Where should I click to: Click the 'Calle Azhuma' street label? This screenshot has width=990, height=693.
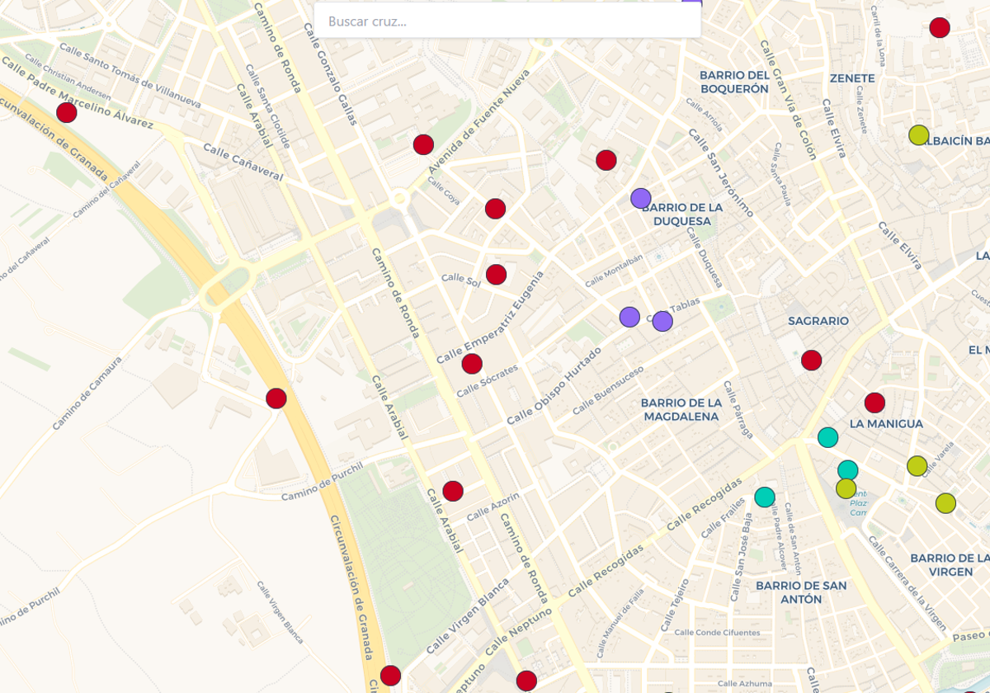coord(744,684)
